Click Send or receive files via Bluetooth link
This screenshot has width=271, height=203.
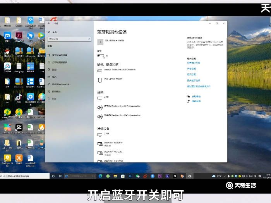pyautogui.click(x=199, y=86)
